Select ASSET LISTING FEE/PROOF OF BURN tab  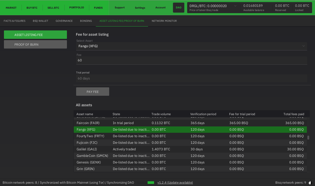[x=122, y=21]
